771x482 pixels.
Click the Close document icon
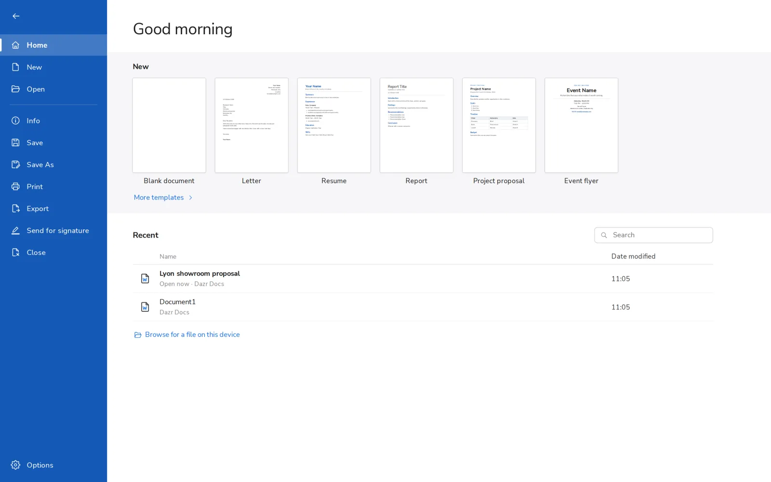(15, 253)
